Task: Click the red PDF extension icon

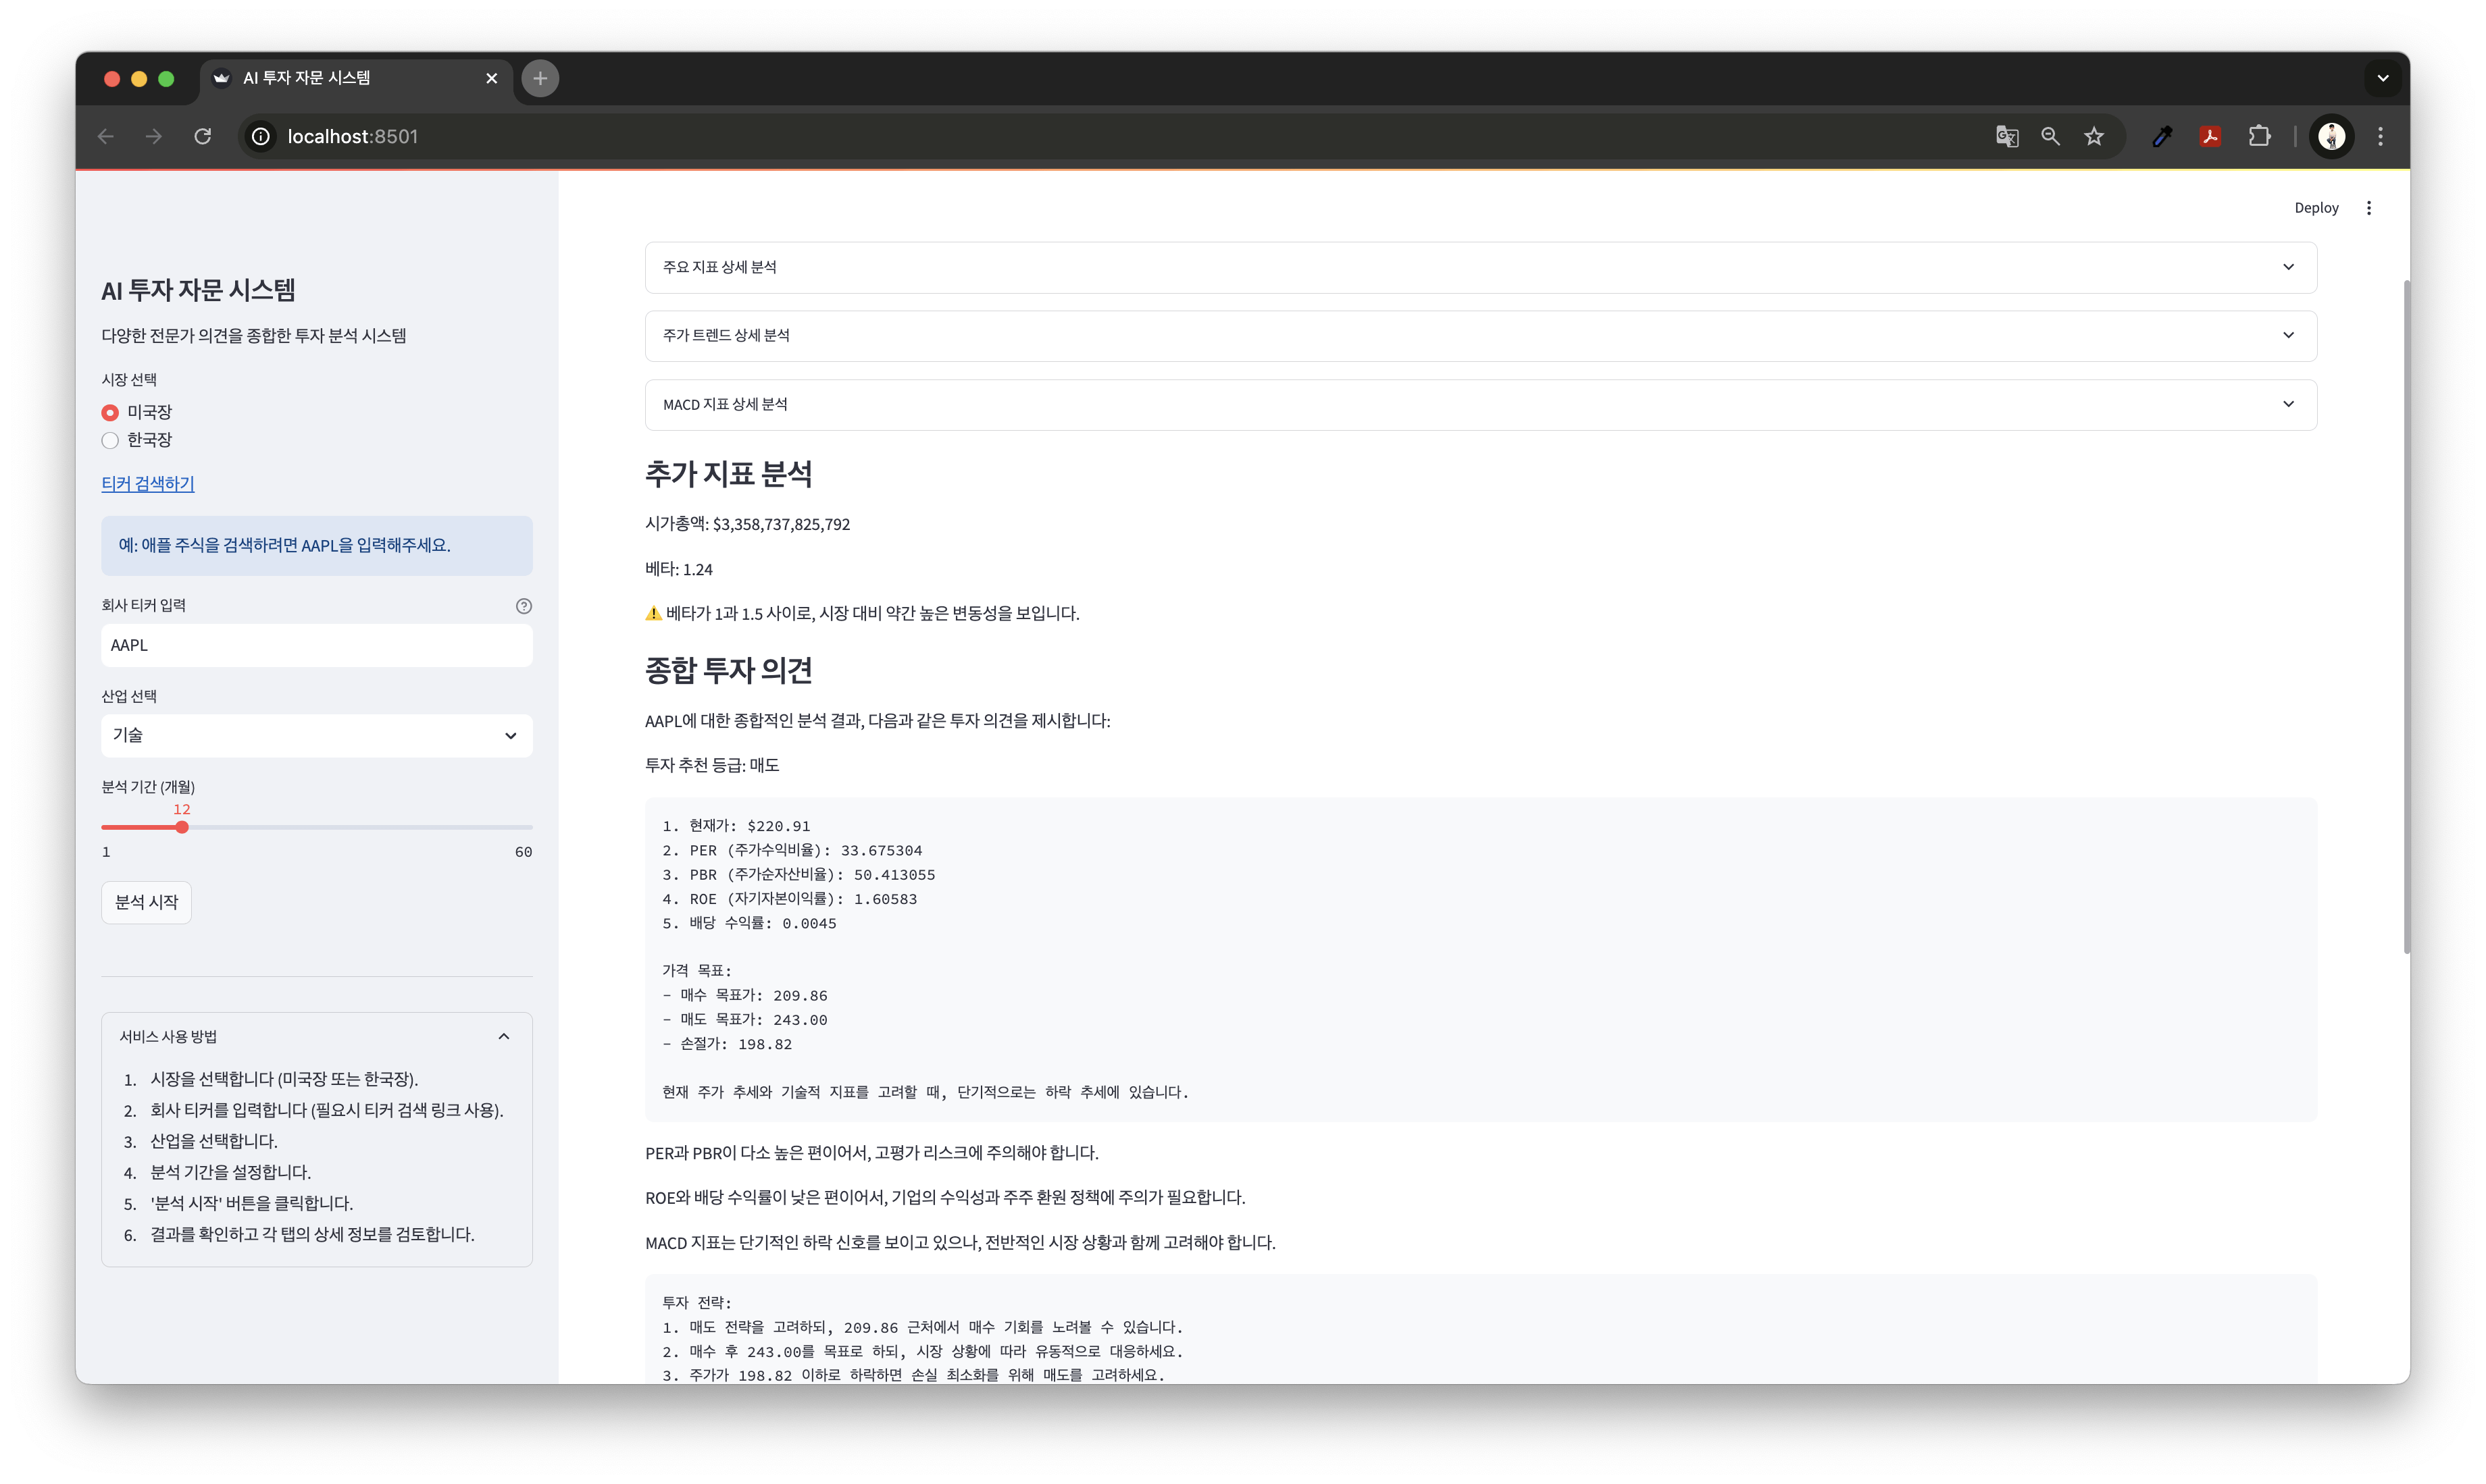Action: (x=2211, y=136)
